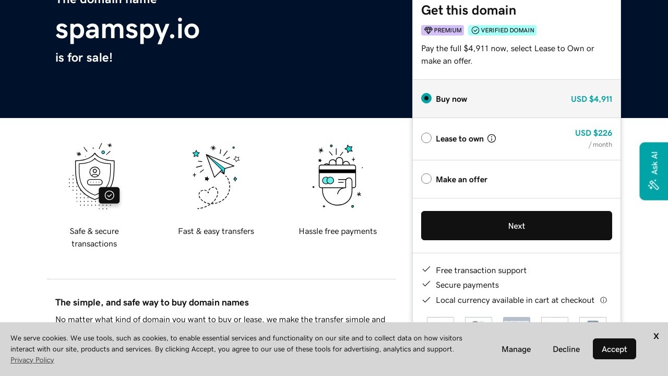Click the Premium diamond badge
This screenshot has height=376, width=668.
click(x=443, y=30)
